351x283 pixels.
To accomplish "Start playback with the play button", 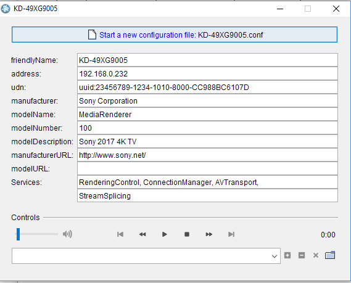I will [x=164, y=234].
